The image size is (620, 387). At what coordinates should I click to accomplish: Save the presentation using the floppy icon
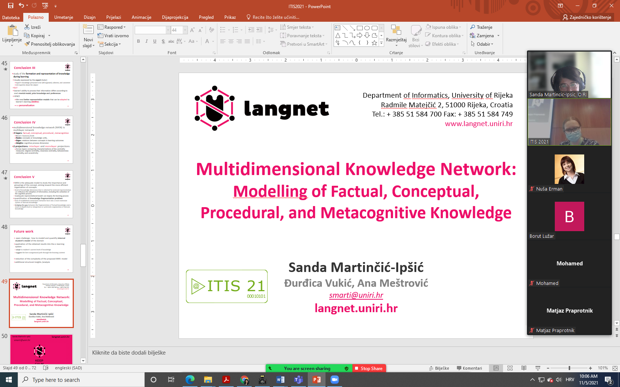click(x=10, y=6)
